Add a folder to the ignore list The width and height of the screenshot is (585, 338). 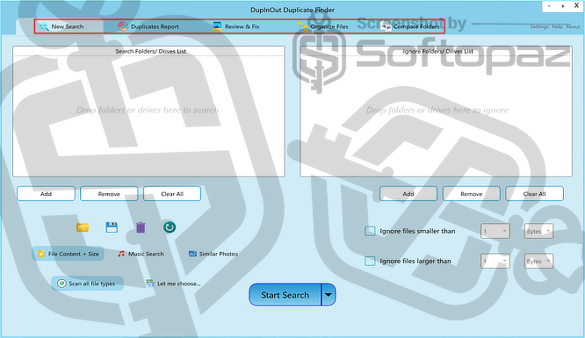pos(408,194)
